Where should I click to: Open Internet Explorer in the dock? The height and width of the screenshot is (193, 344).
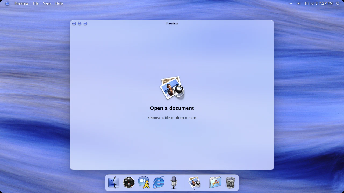click(159, 183)
